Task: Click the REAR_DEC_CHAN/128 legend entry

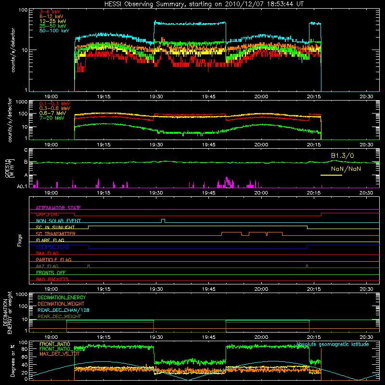Action: coord(64,310)
